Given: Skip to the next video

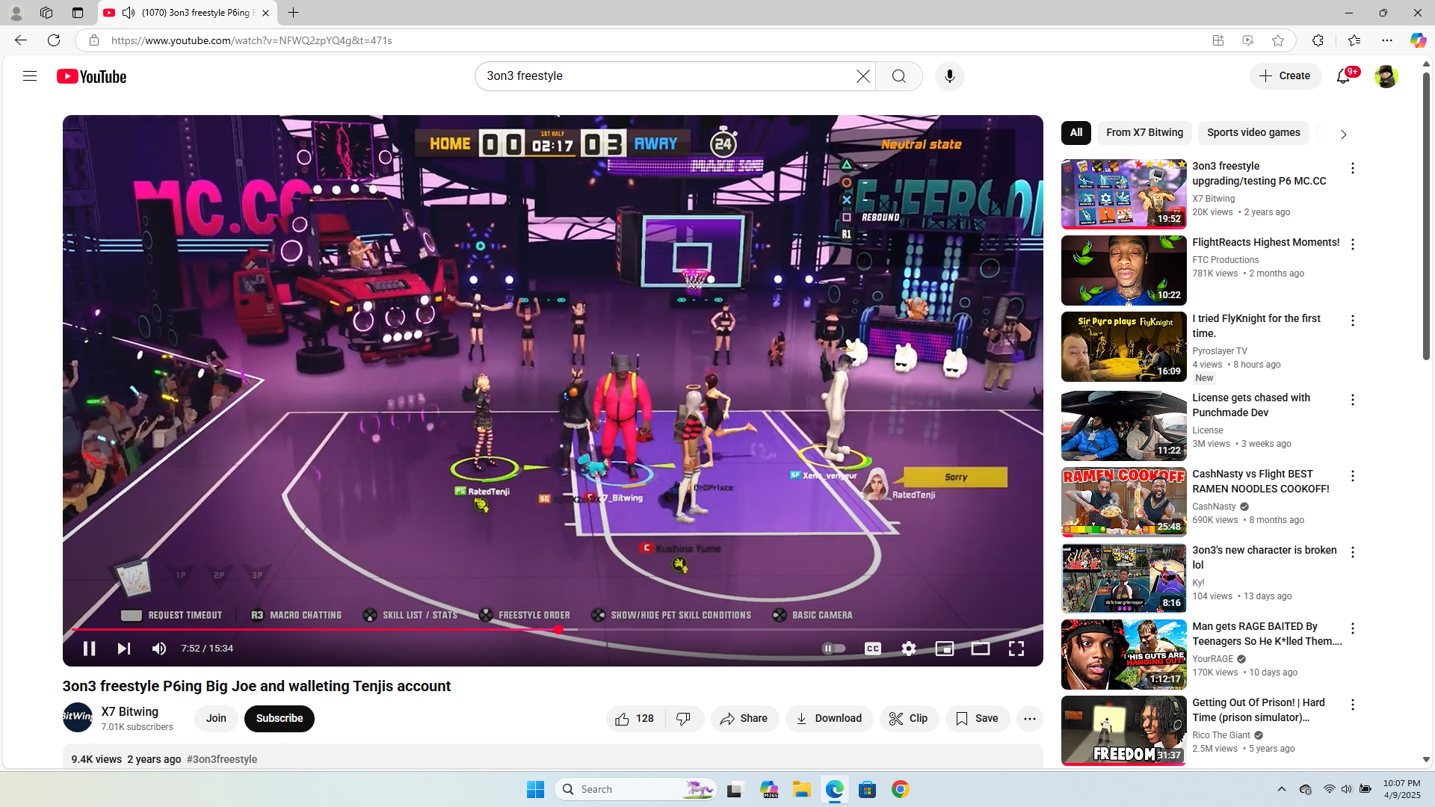Looking at the screenshot, I should pyautogui.click(x=124, y=649).
